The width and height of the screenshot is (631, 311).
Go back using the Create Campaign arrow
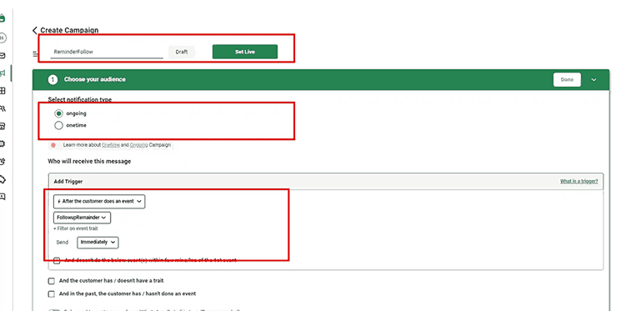(x=35, y=30)
